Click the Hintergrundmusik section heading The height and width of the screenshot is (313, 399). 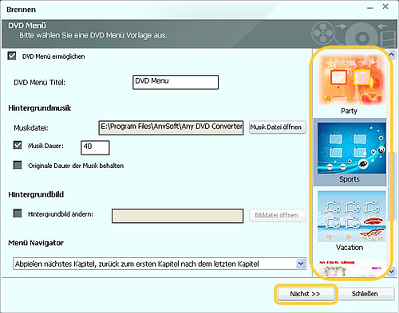[x=40, y=108]
